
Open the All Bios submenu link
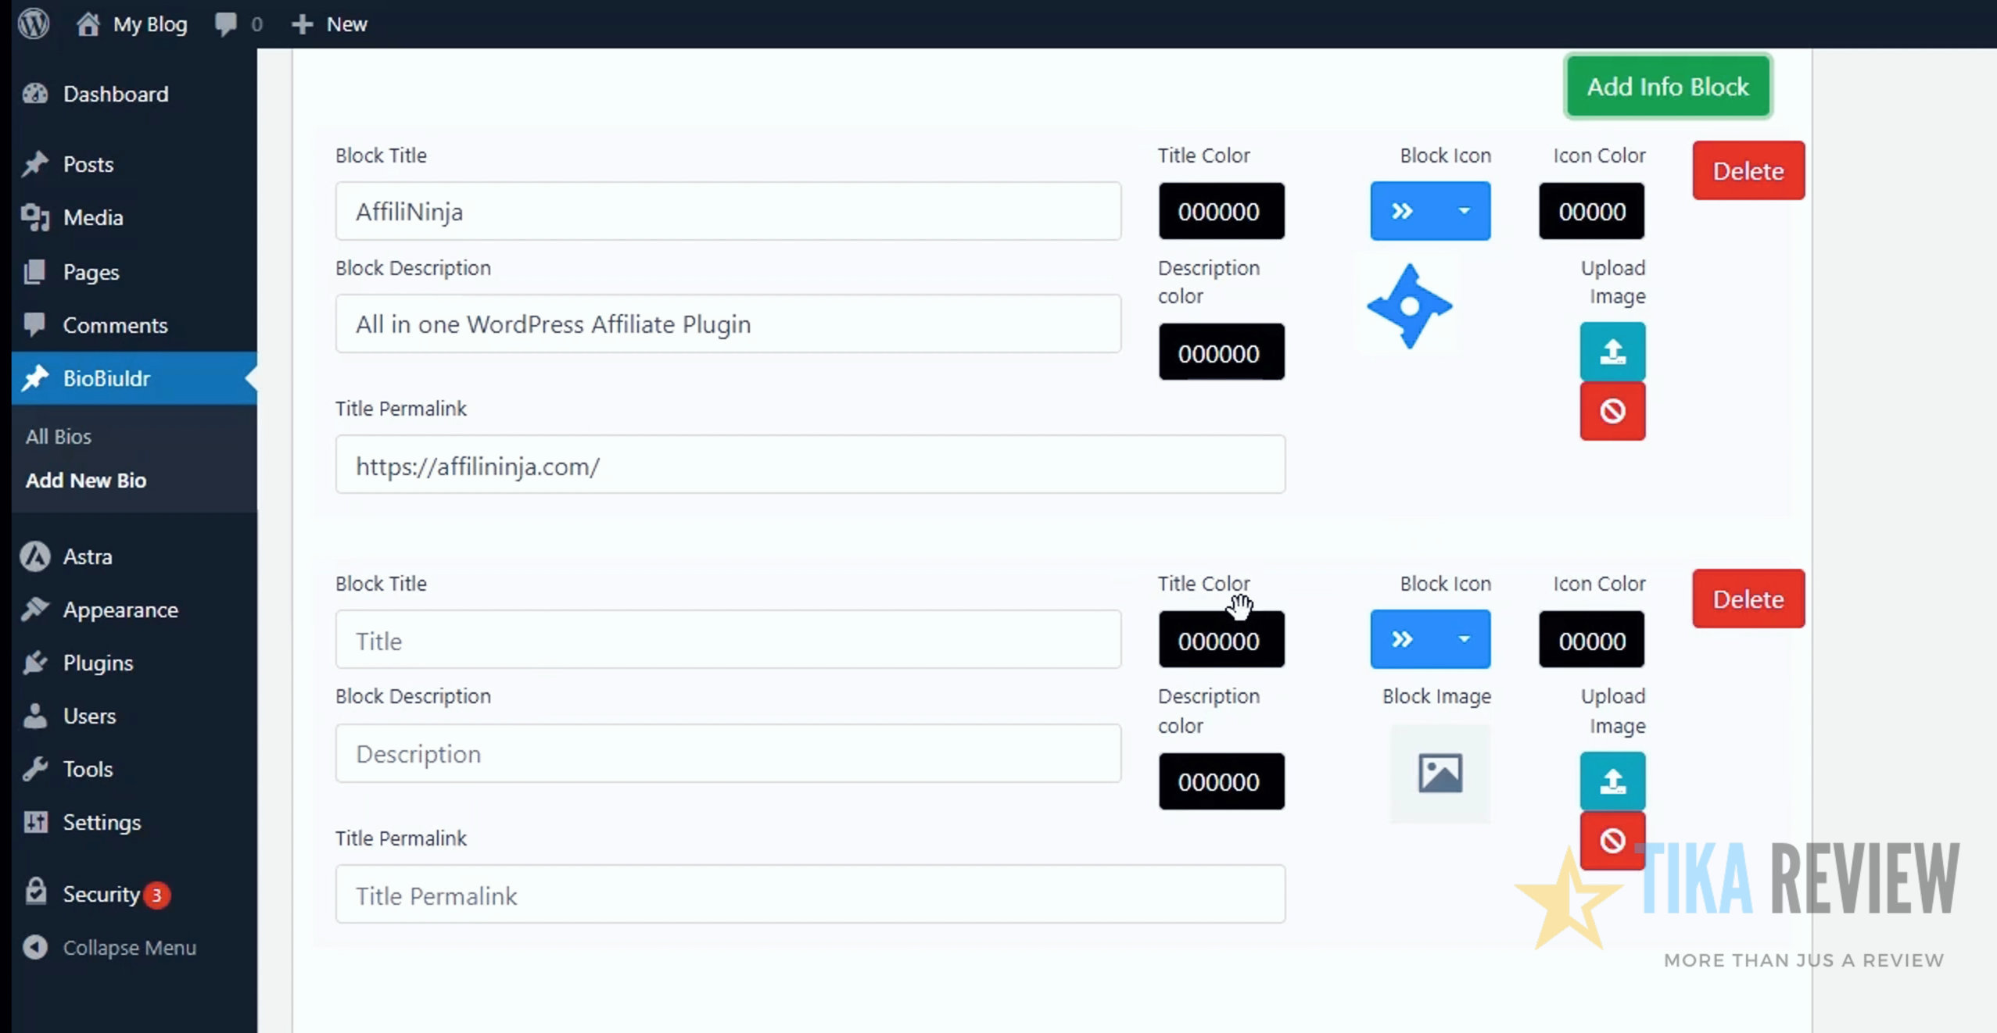59,436
